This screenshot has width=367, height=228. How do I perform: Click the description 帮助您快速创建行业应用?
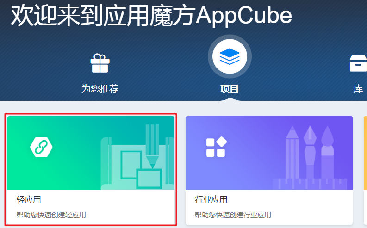[x=233, y=215]
